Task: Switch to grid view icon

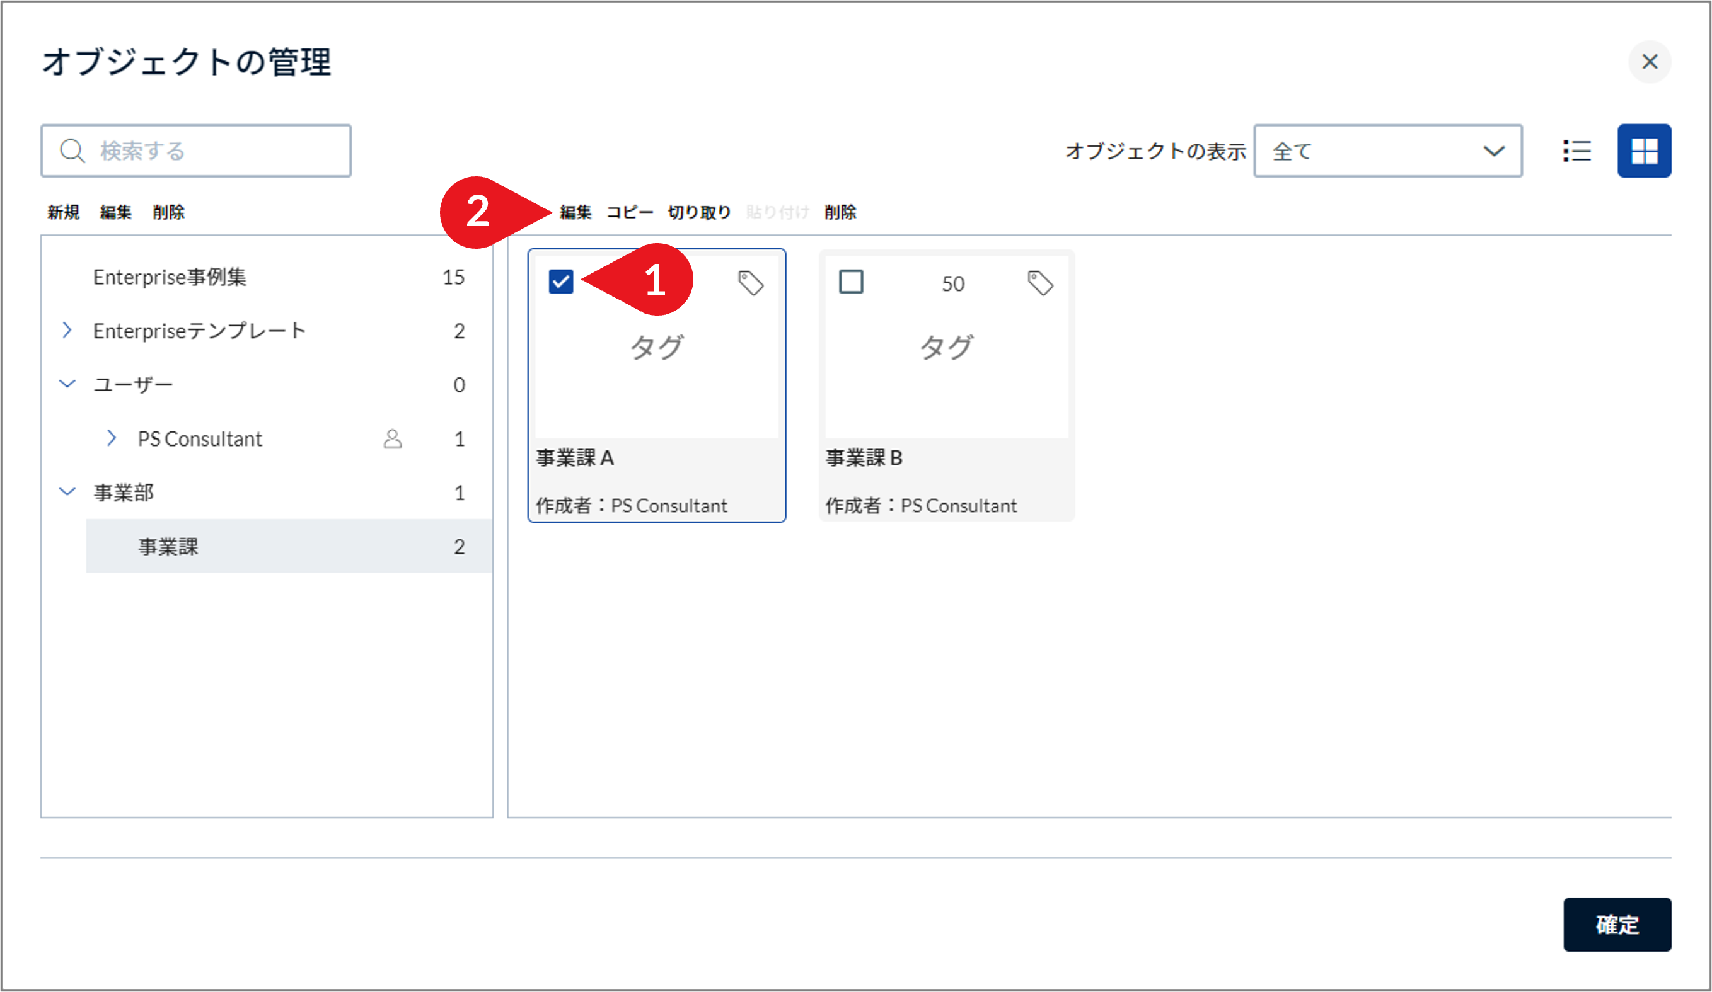Action: (x=1645, y=151)
